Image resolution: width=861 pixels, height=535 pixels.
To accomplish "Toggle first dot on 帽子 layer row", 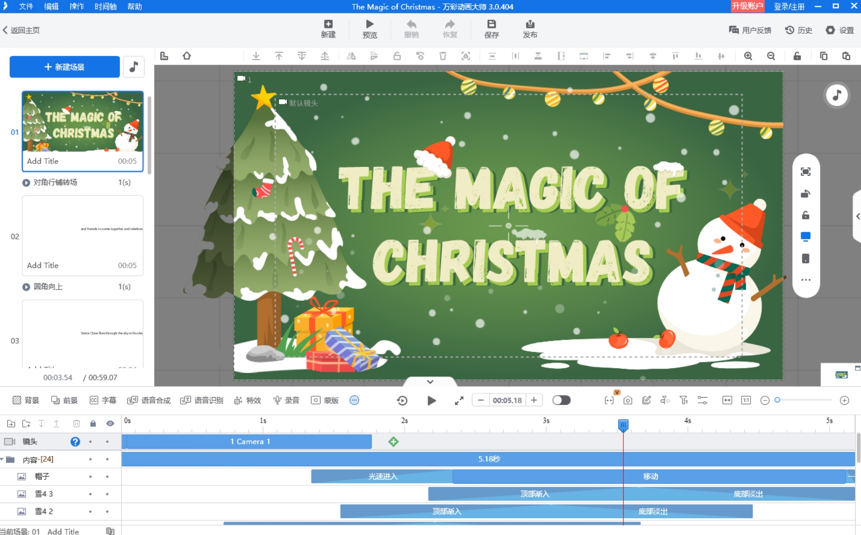I will 90,477.
